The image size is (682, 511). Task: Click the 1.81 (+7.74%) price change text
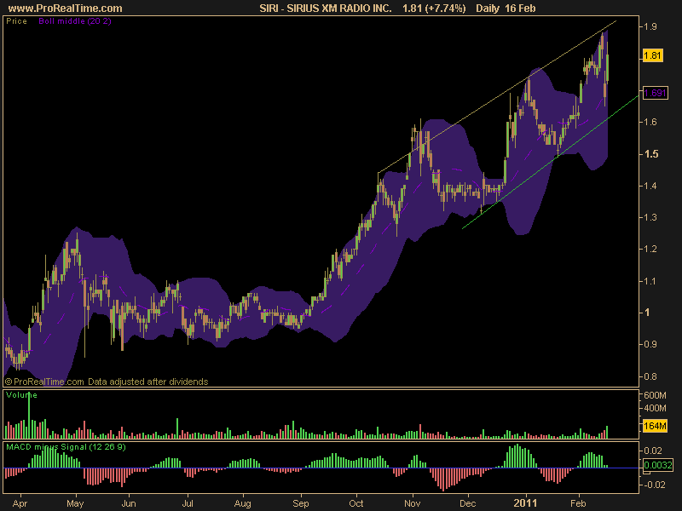(x=434, y=9)
